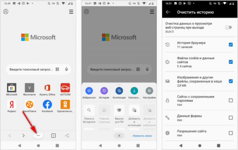This screenshot has height=150, width=238.
Task: Tap Android recents button on middle phone
Action: 138,146
